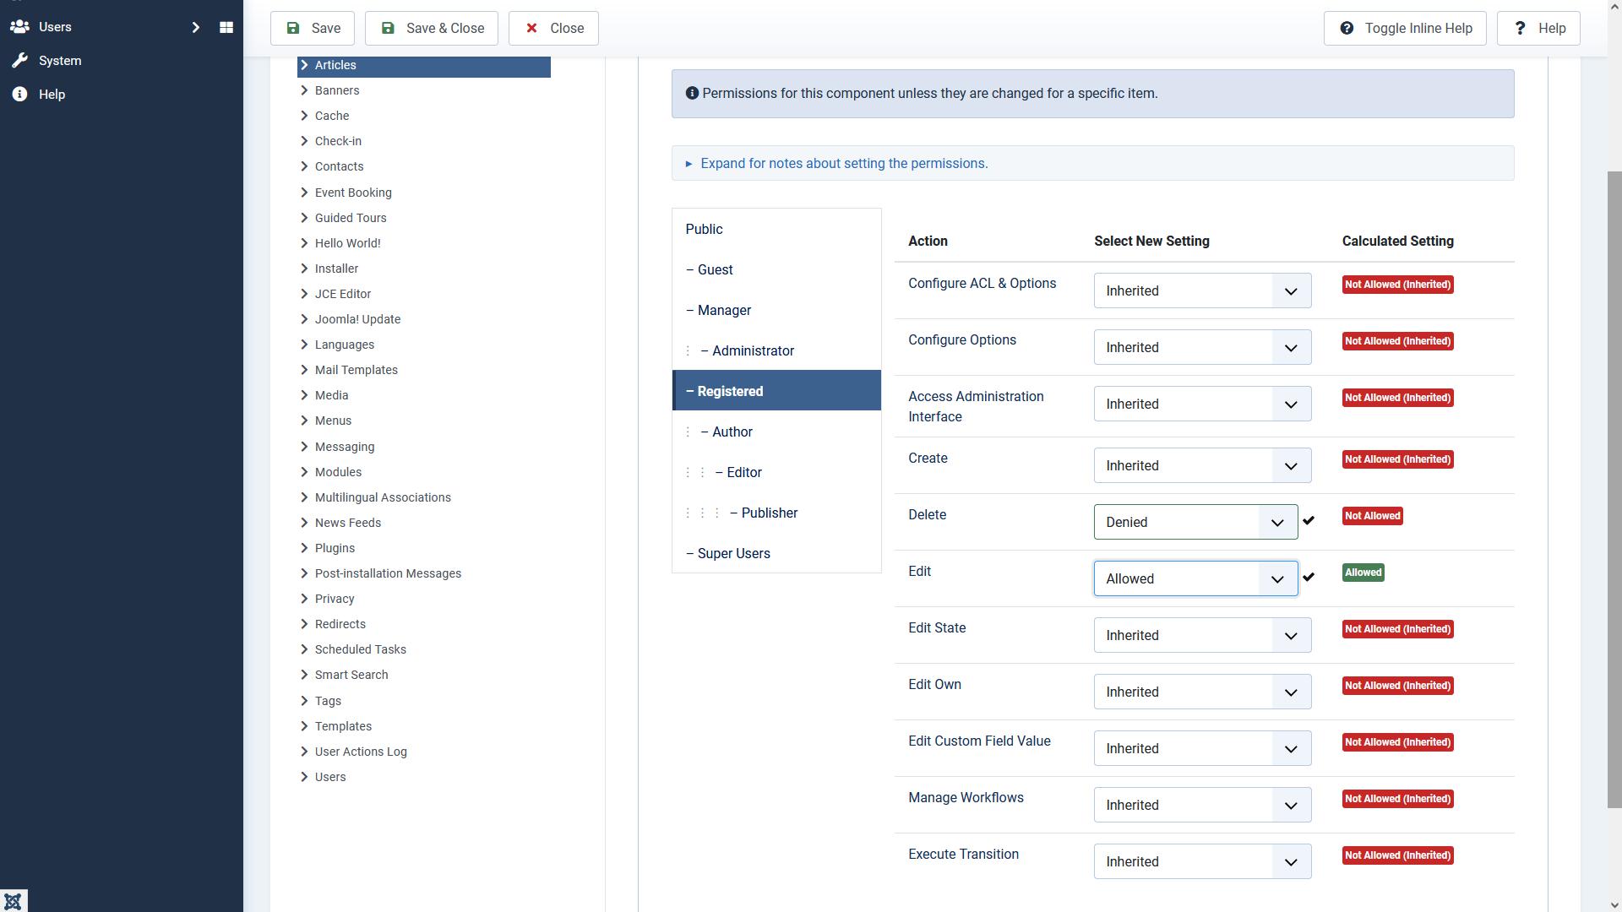1622x912 pixels.
Task: Click the question mark Help icon
Action: [1520, 28]
